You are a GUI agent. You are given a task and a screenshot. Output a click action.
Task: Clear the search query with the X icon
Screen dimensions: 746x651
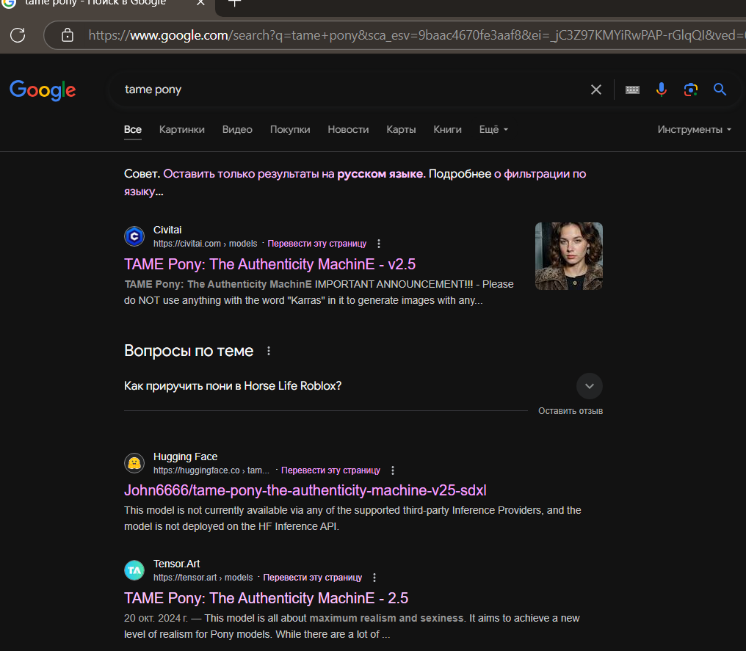coord(595,90)
